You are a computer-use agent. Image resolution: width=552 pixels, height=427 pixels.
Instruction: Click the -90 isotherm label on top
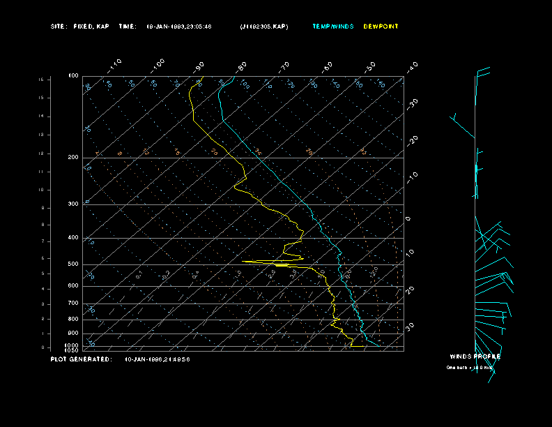pos(199,67)
